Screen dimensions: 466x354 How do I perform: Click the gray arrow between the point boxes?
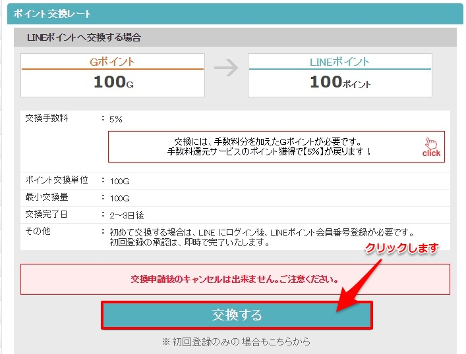(226, 68)
